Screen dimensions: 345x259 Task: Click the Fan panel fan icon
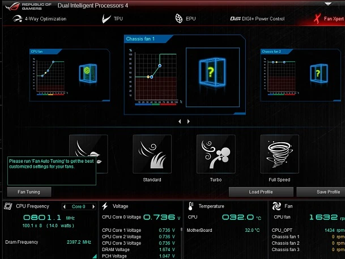pyautogui.click(x=276, y=206)
